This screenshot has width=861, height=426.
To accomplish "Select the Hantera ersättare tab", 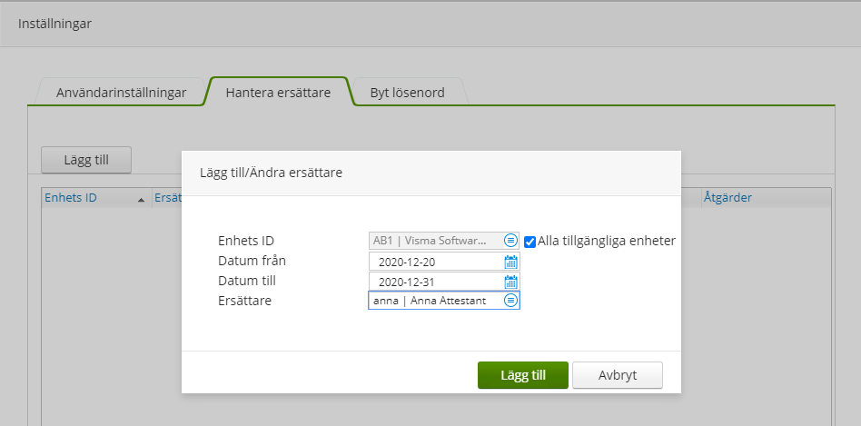I will [277, 93].
